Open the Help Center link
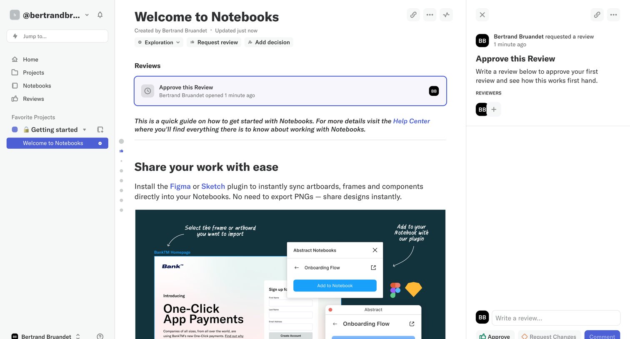The height and width of the screenshot is (339, 630). 411,121
